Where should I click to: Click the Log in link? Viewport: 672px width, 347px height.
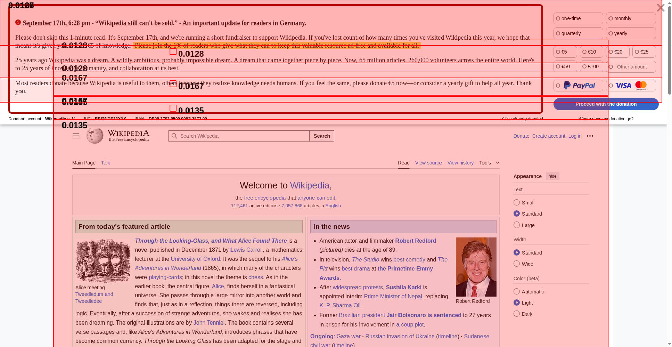(x=575, y=136)
